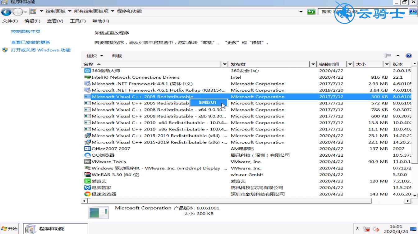This screenshot has width=418, height=234.
Task: Click the taskbar clock 16:01
Action: click(x=396, y=227)
